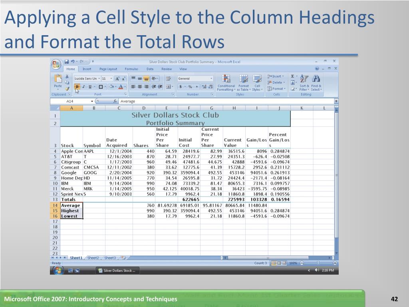The height and width of the screenshot is (307, 409).
Task: Open the Conditional Formatting menu
Action: pos(226,82)
